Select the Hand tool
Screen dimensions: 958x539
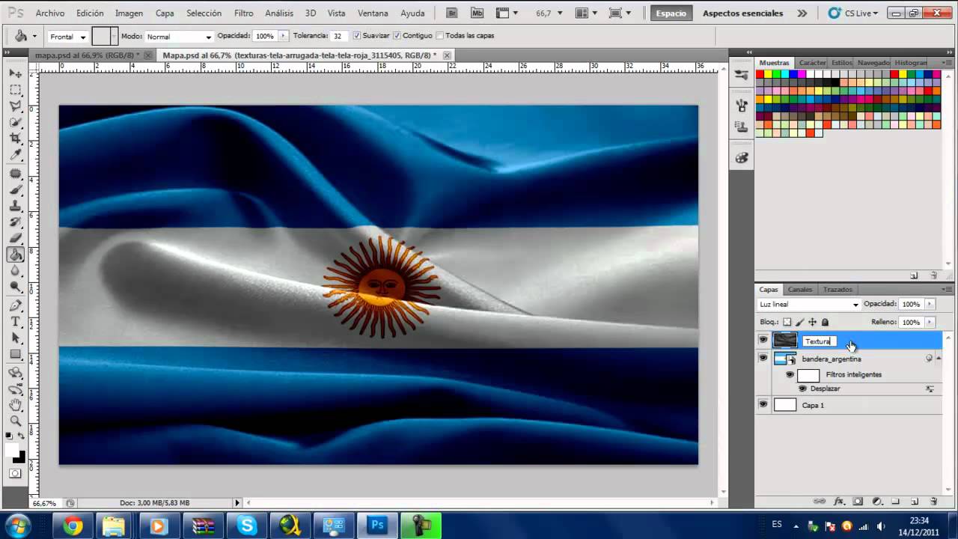(15, 405)
